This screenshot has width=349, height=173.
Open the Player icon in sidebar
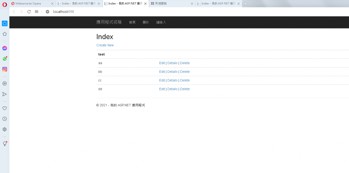[5, 83]
